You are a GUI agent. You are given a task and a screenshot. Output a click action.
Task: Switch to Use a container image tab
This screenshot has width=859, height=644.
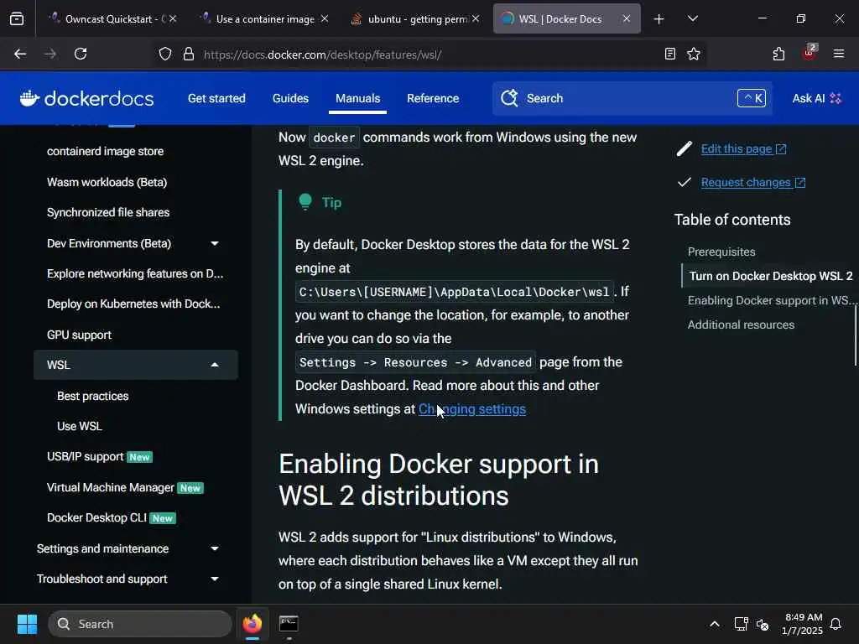[x=265, y=18]
